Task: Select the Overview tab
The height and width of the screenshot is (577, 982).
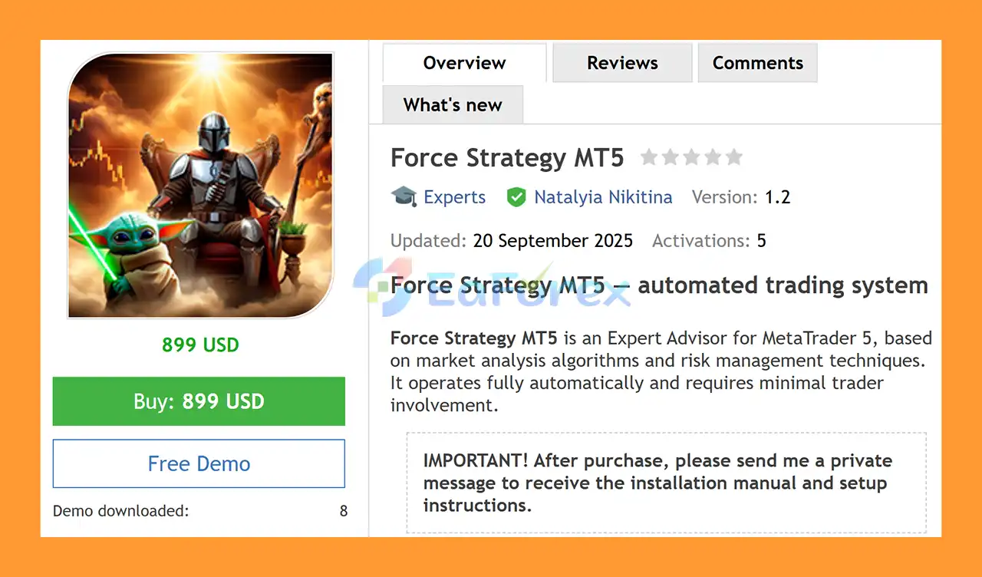Action: click(x=463, y=62)
